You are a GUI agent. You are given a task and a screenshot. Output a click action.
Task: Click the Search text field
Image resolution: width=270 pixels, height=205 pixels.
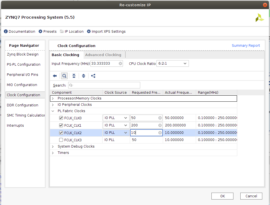[104, 85]
